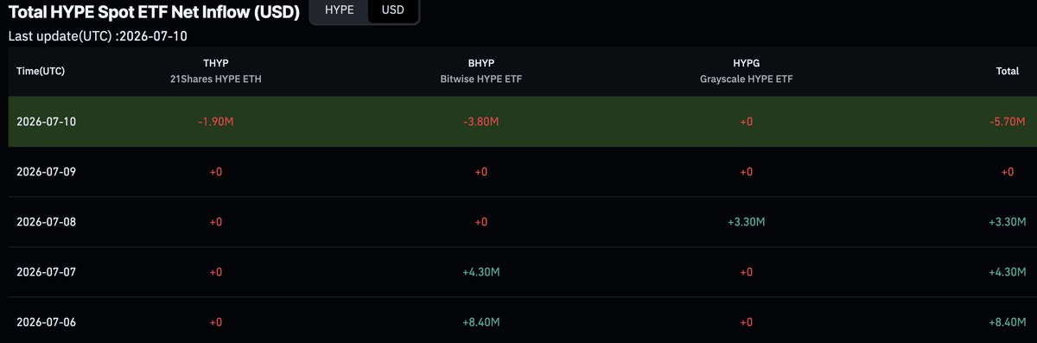Select the 2026-07-07 date row
1037x343 pixels.
(518, 272)
